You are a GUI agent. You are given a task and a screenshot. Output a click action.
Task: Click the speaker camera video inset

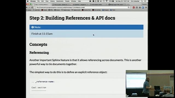[150, 84]
